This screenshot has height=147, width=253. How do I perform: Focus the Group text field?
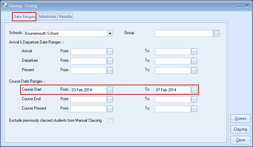[184, 33]
